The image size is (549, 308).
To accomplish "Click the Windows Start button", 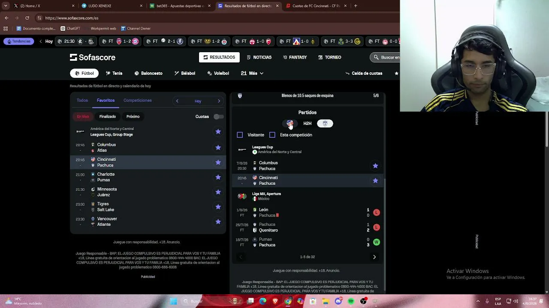I will tap(174, 301).
